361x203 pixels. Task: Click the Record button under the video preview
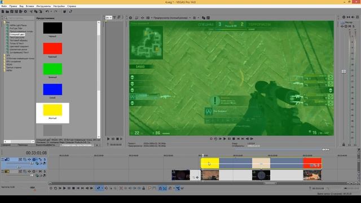pyautogui.click(x=211, y=139)
